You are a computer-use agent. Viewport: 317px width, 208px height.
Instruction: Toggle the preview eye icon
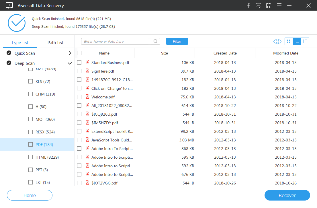[x=277, y=42]
